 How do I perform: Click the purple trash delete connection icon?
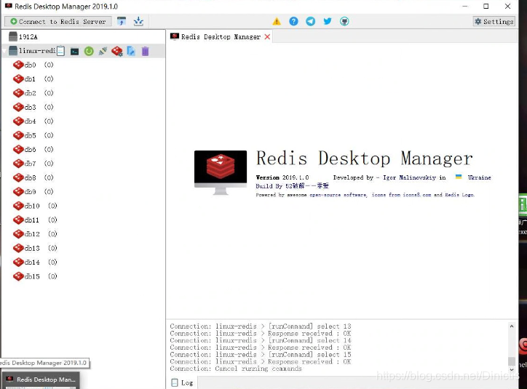145,51
